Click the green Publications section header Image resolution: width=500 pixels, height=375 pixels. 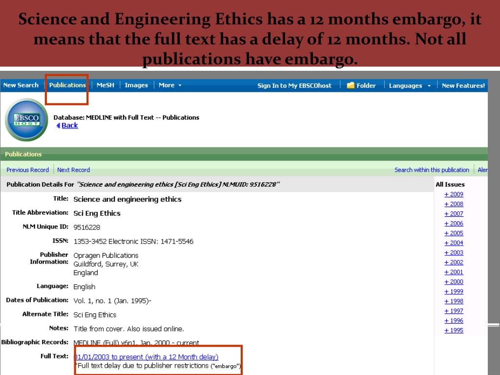coord(244,154)
